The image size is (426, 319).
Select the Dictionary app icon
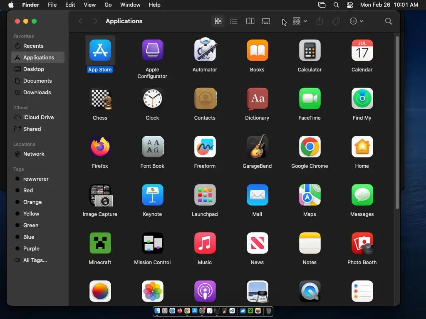(257, 99)
